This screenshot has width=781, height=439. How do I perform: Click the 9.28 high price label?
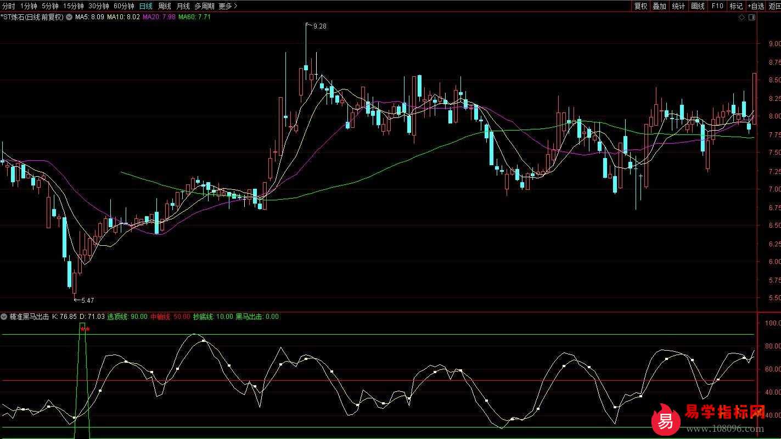(x=319, y=26)
